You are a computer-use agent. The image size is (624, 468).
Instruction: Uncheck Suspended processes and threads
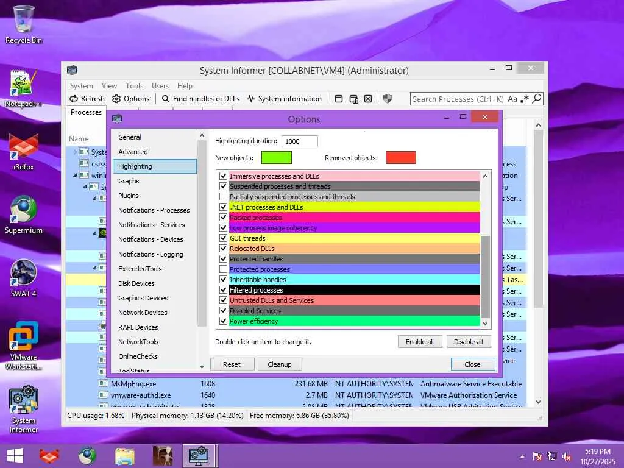click(223, 186)
